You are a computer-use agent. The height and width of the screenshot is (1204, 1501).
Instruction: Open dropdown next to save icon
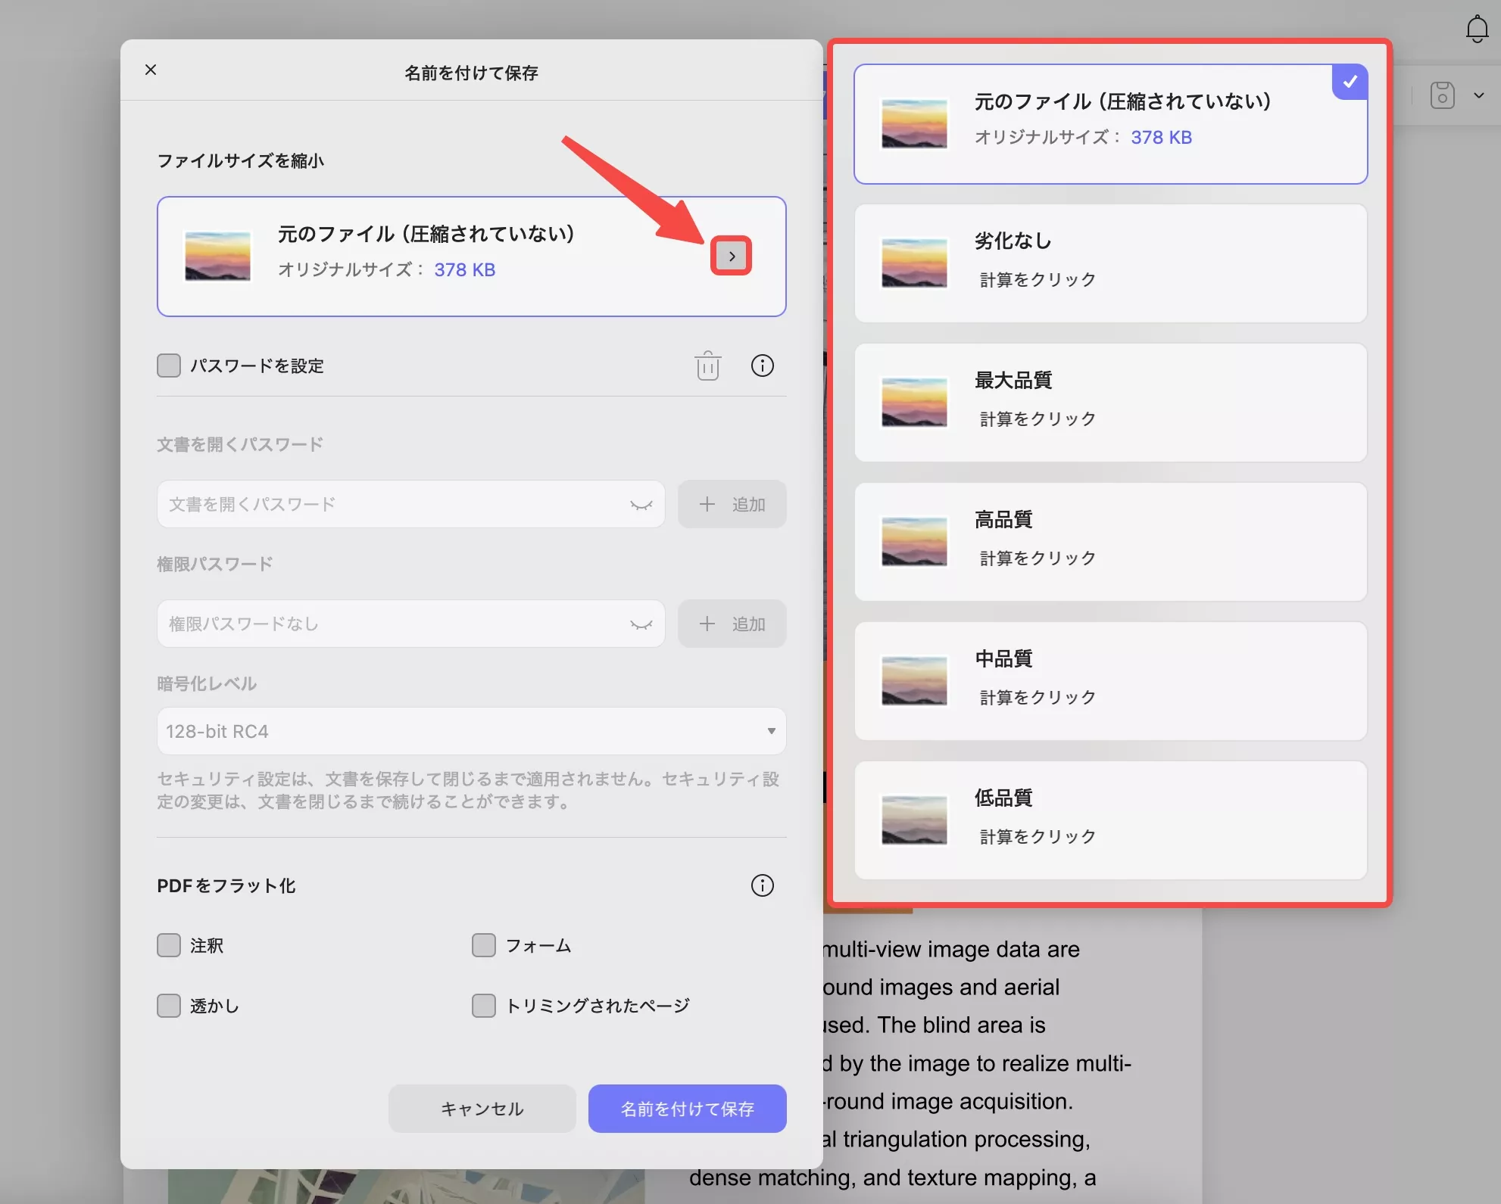coord(1480,95)
